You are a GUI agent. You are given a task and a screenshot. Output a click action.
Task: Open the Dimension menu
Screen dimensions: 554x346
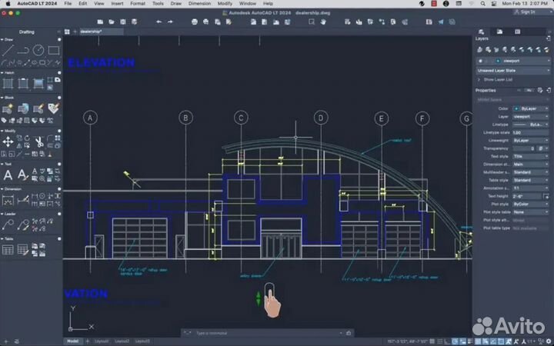coord(199,4)
